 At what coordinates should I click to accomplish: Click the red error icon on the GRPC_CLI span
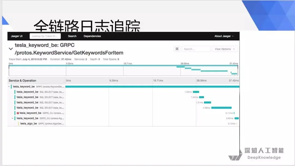pyautogui.click(x=18, y=113)
